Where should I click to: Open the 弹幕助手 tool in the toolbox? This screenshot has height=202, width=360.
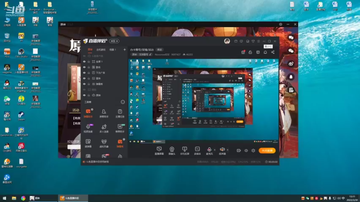[88, 113]
